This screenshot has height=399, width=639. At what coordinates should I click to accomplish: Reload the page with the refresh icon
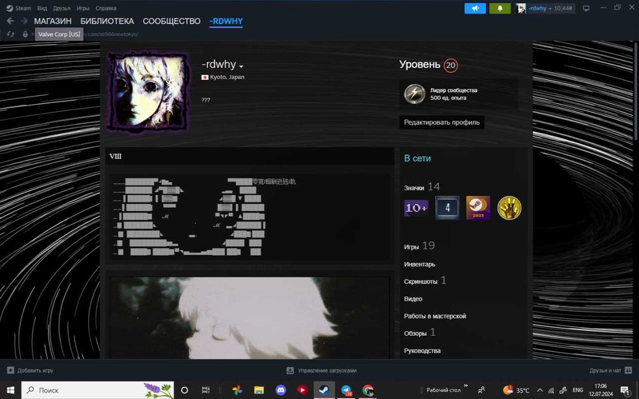click(x=11, y=34)
